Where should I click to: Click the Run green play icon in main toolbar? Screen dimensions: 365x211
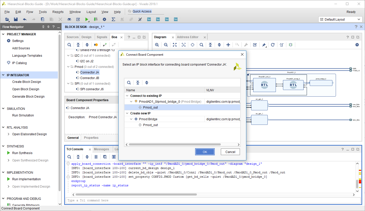click(x=87, y=19)
